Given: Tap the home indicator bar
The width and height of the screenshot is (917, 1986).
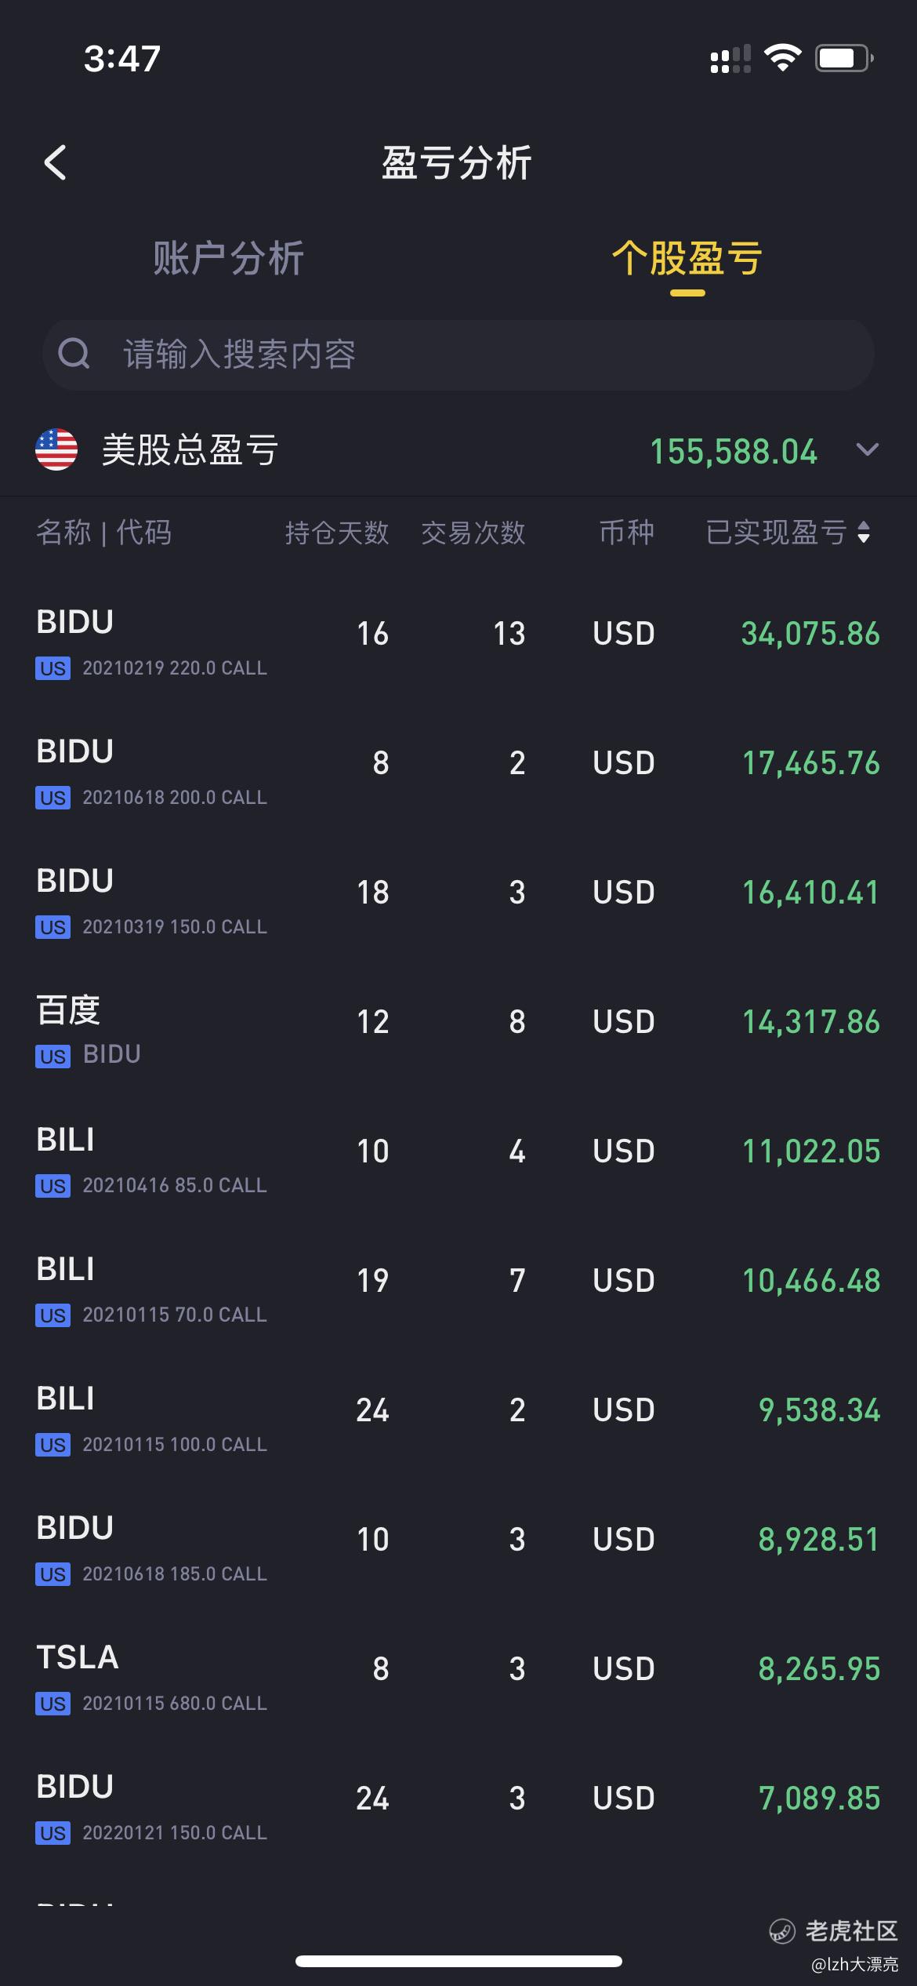Looking at the screenshot, I should coord(458,1961).
